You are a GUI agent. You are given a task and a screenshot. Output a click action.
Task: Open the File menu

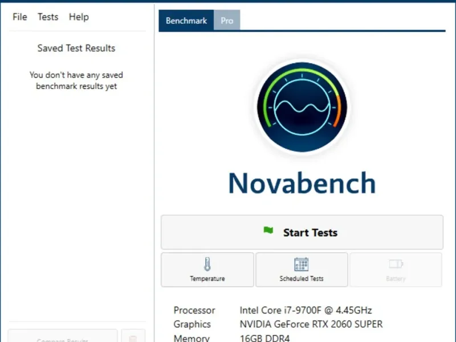(x=20, y=17)
